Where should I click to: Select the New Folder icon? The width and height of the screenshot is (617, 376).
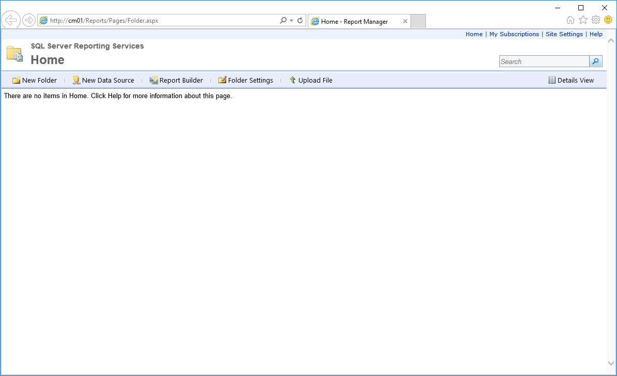point(16,80)
